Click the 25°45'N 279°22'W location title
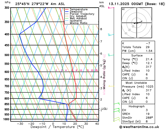The image size is (167, 129). (x=32, y=4)
